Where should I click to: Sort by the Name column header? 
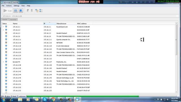coord(28,24)
